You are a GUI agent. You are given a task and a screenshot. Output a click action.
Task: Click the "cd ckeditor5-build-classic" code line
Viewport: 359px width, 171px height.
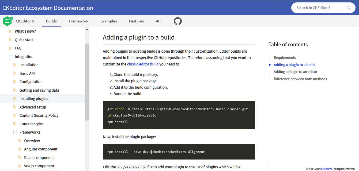pos(132,115)
